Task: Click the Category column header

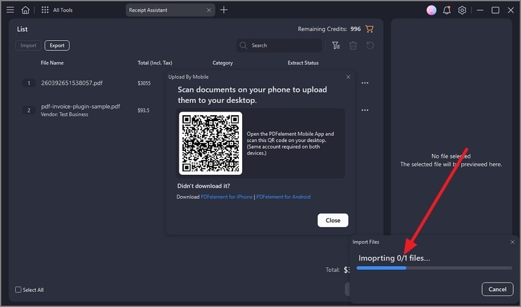Action: pos(223,63)
